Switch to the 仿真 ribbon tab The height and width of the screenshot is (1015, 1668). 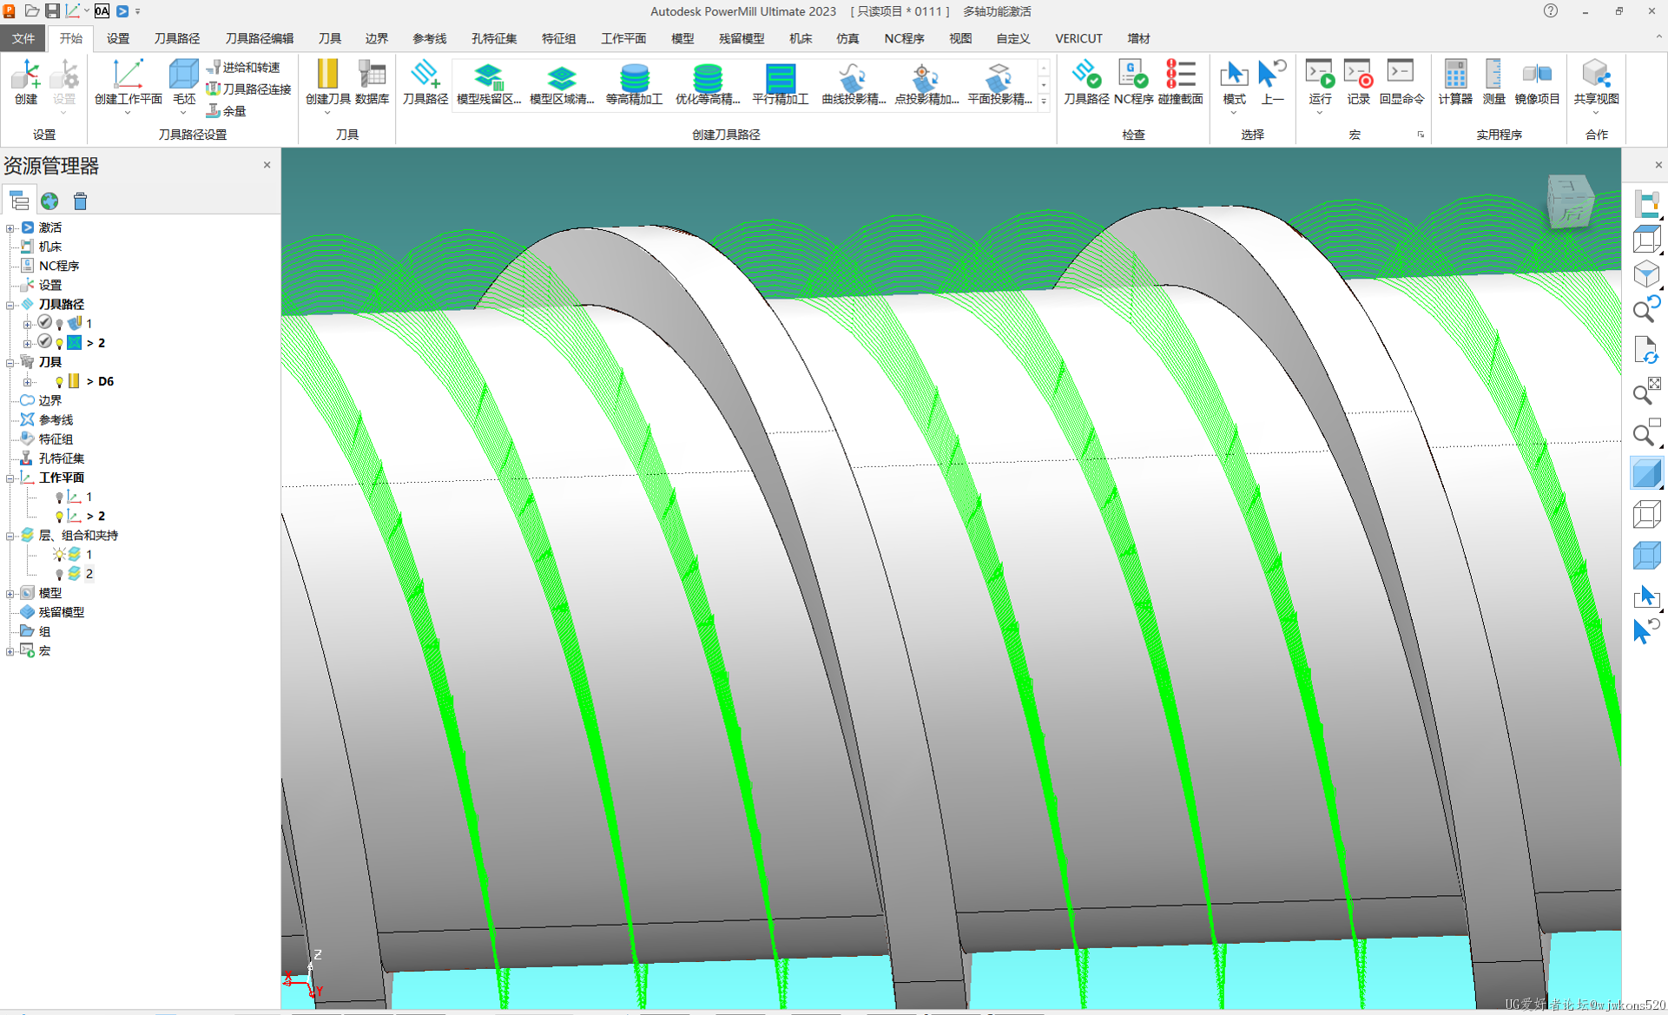coord(847,38)
